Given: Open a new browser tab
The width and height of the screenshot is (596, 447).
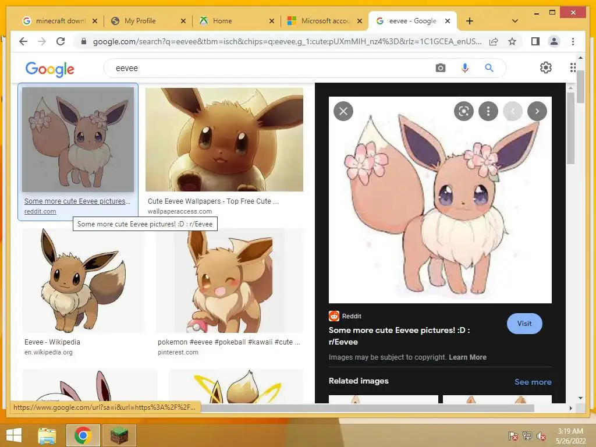Looking at the screenshot, I should coord(470,21).
